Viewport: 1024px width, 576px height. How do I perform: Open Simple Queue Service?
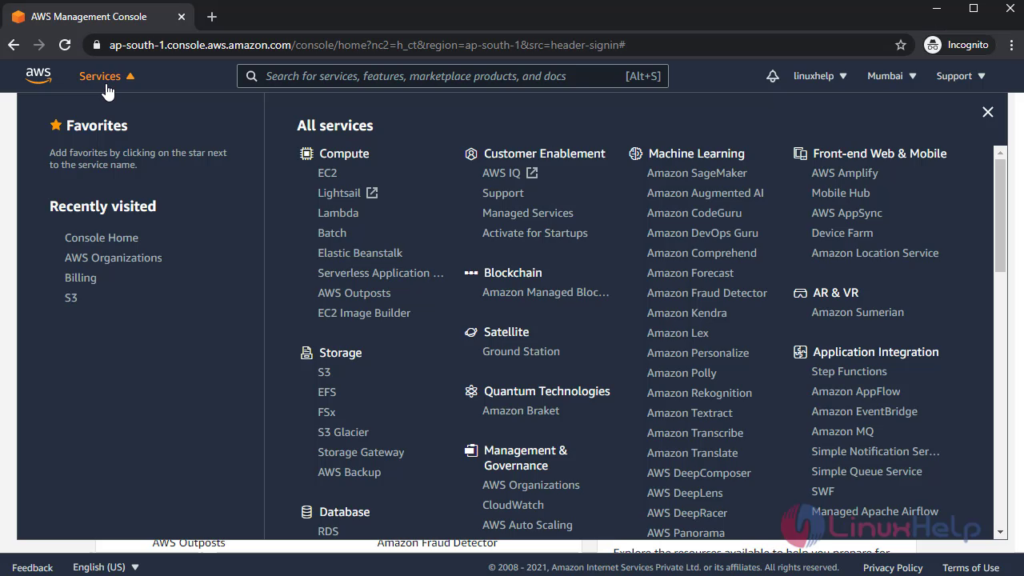coord(866,471)
